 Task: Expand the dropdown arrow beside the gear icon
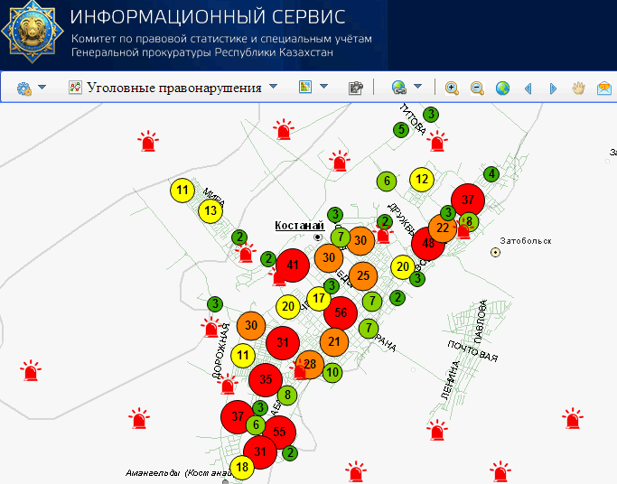tap(42, 87)
